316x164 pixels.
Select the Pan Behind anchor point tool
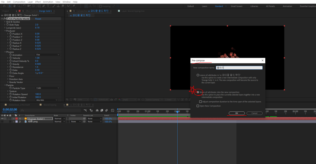[33, 6]
